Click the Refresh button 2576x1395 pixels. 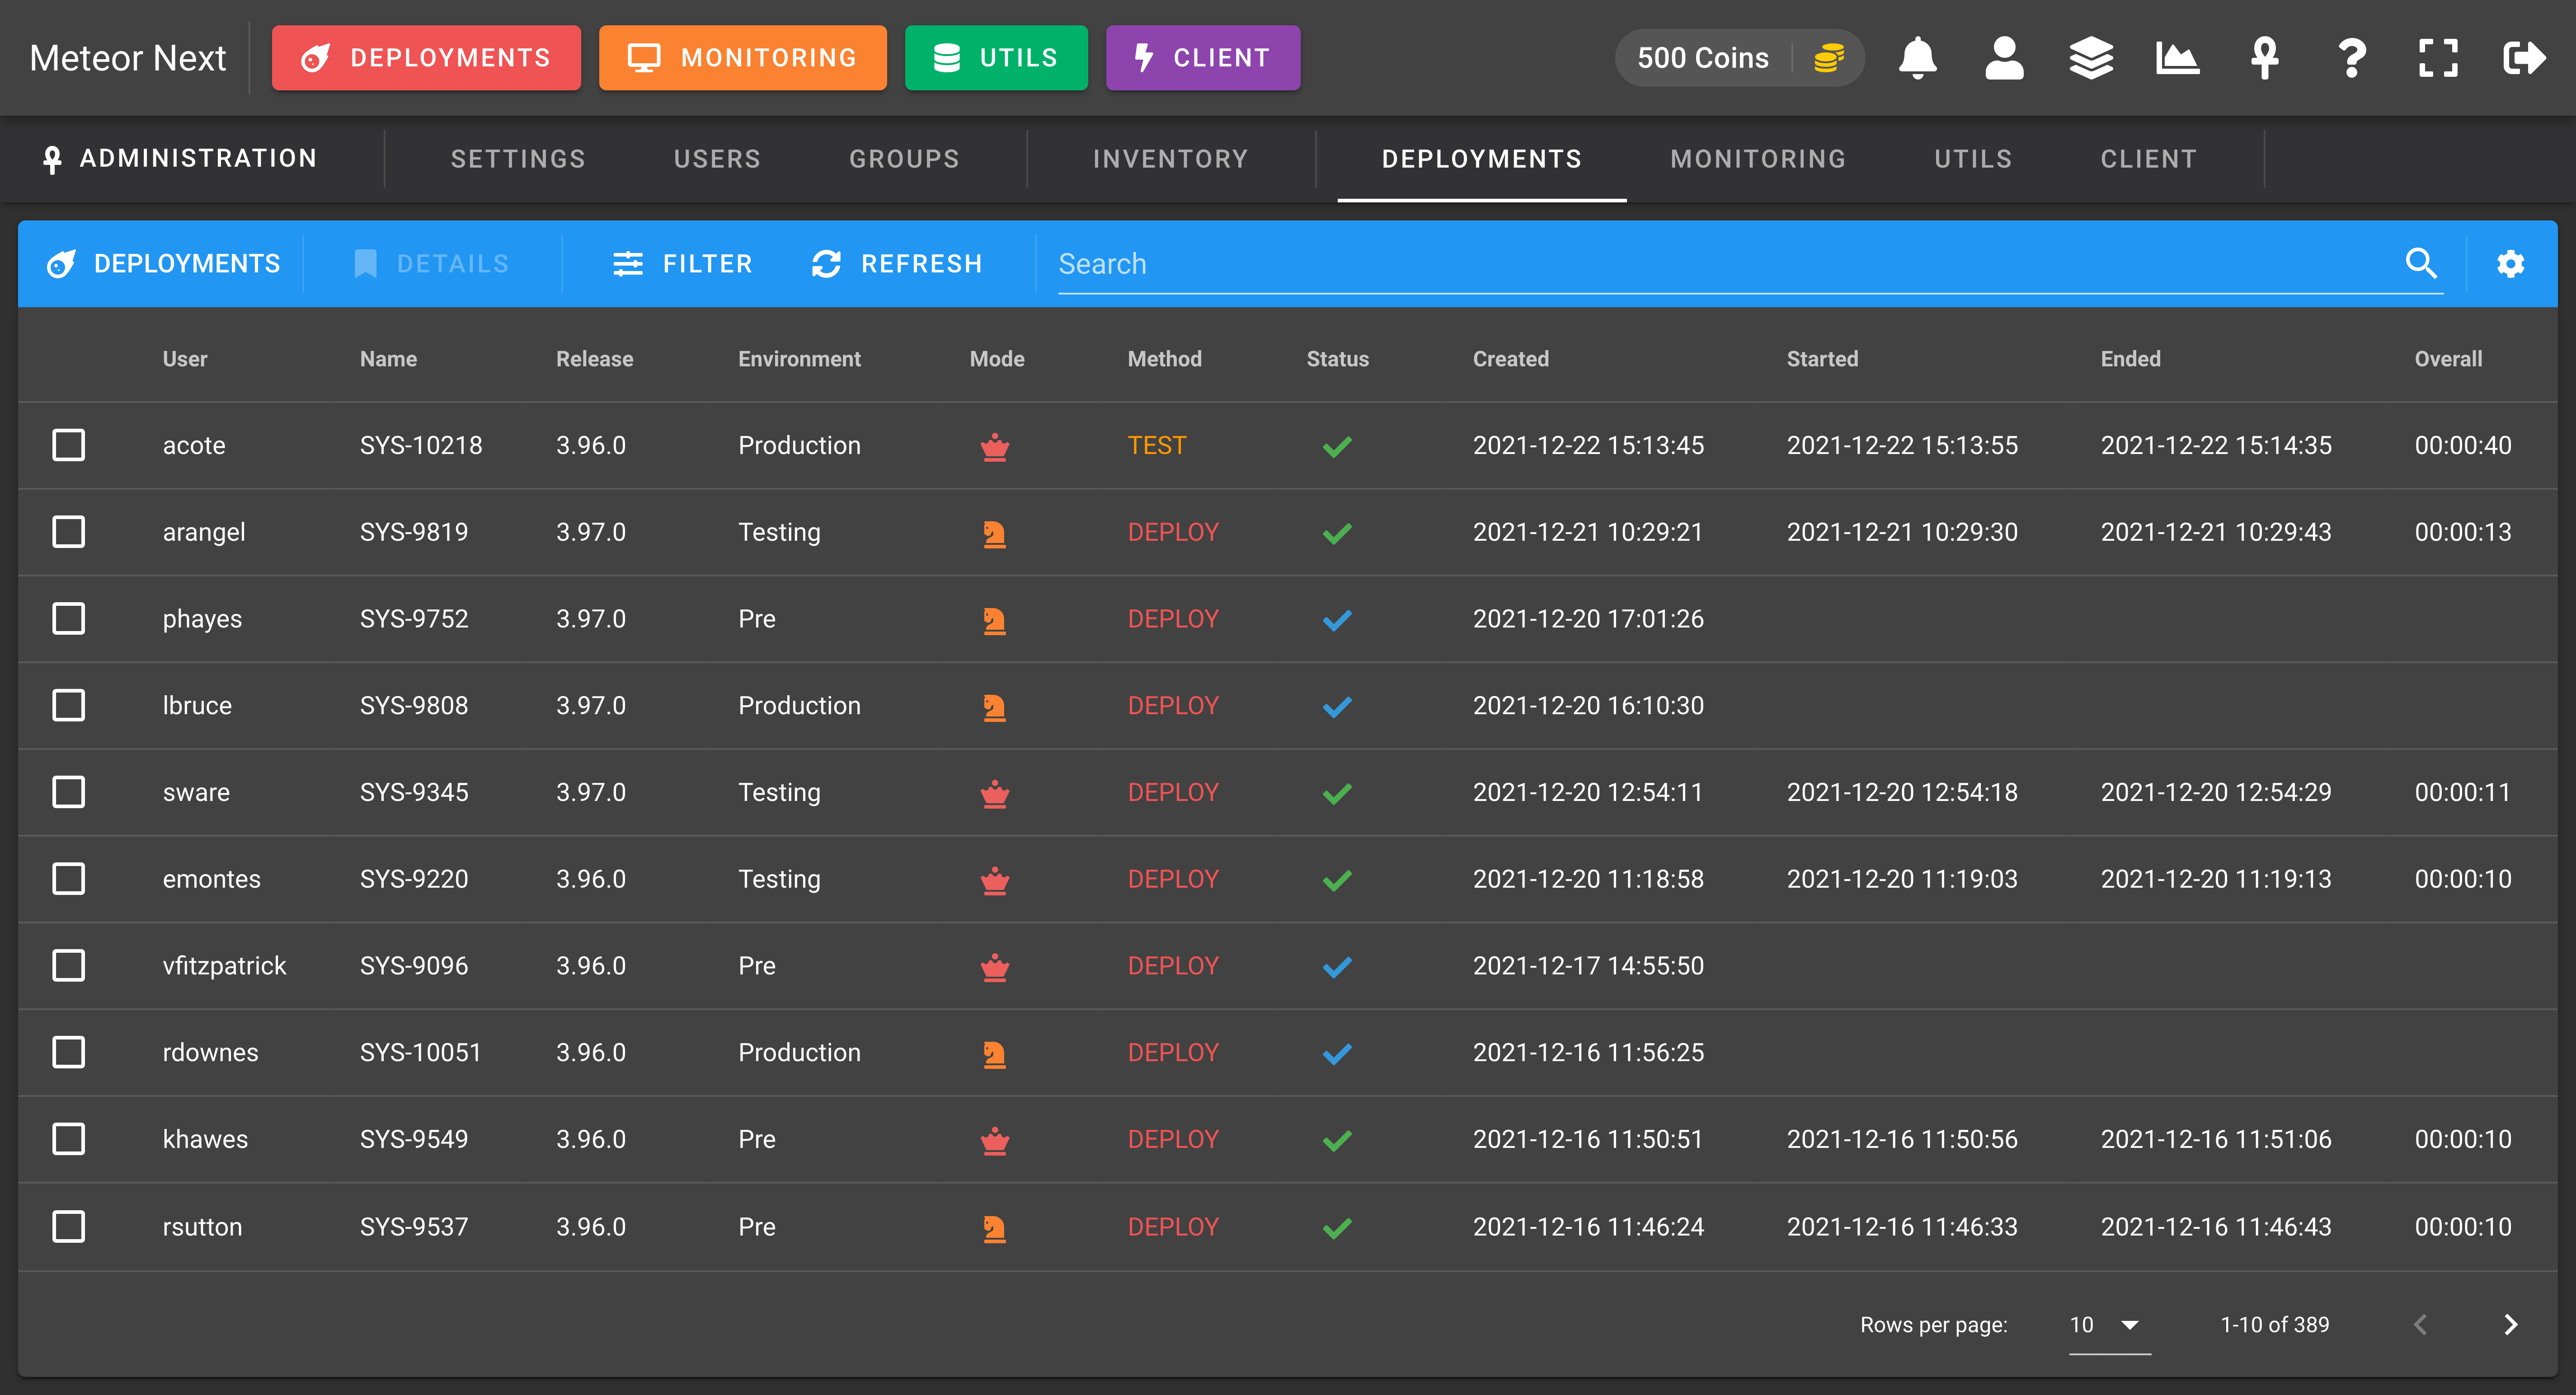click(x=897, y=264)
